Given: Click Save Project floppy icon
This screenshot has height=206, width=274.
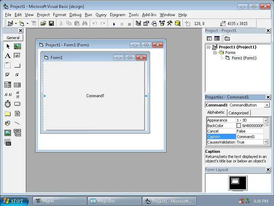Looking at the screenshot, I should point(51,23).
